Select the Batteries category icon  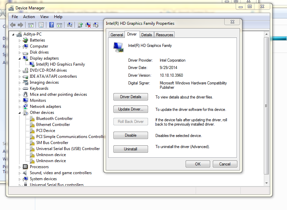(26, 40)
